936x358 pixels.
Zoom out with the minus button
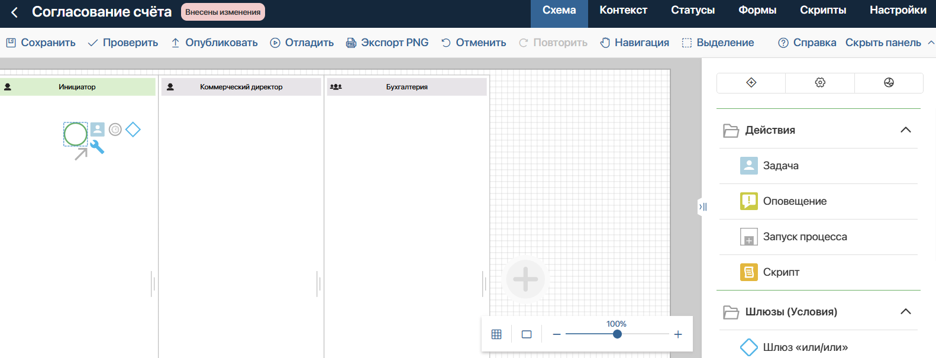[x=556, y=334]
